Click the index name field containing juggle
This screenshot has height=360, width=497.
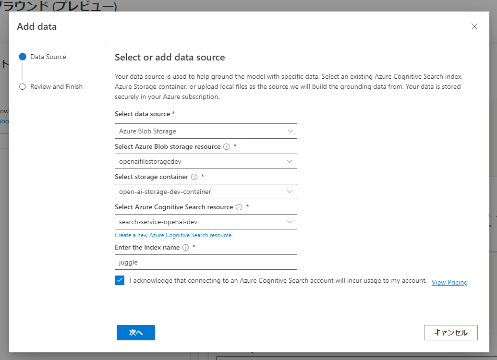tap(206, 262)
